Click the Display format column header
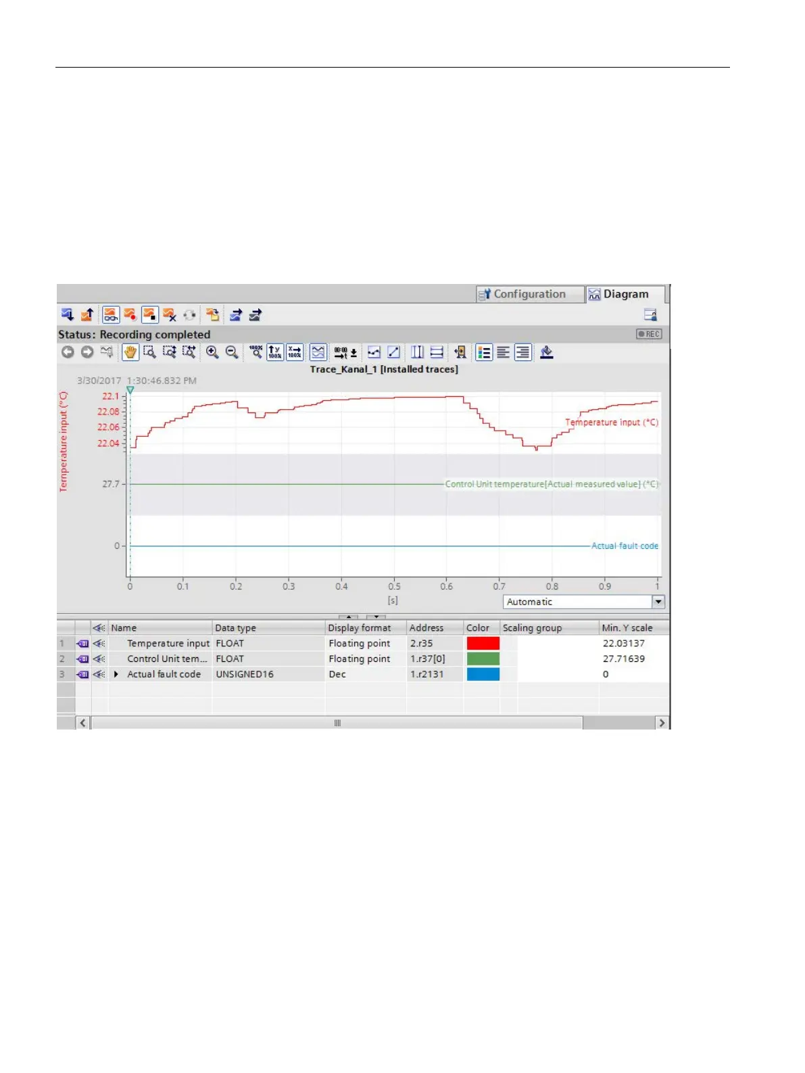805x1073 pixels. (366, 628)
